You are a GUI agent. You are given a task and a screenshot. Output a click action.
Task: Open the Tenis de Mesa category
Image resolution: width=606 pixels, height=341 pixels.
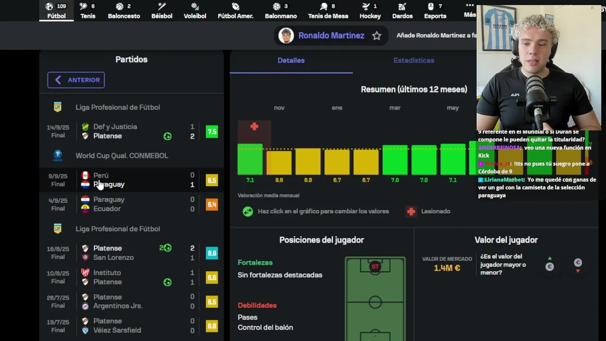(328, 11)
